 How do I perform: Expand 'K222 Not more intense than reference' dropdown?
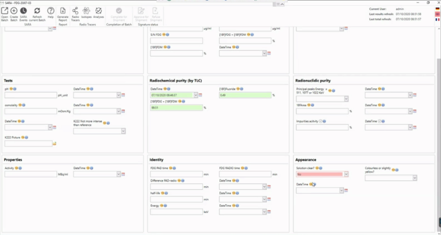[x=123, y=131]
